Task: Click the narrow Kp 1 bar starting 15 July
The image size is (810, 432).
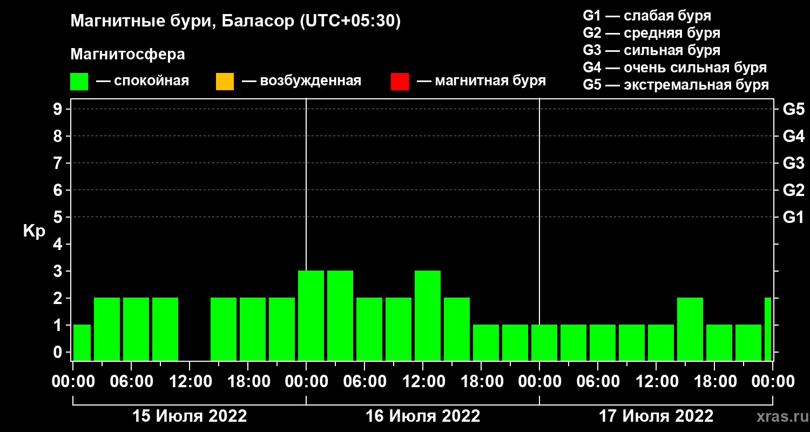Action: (x=82, y=343)
